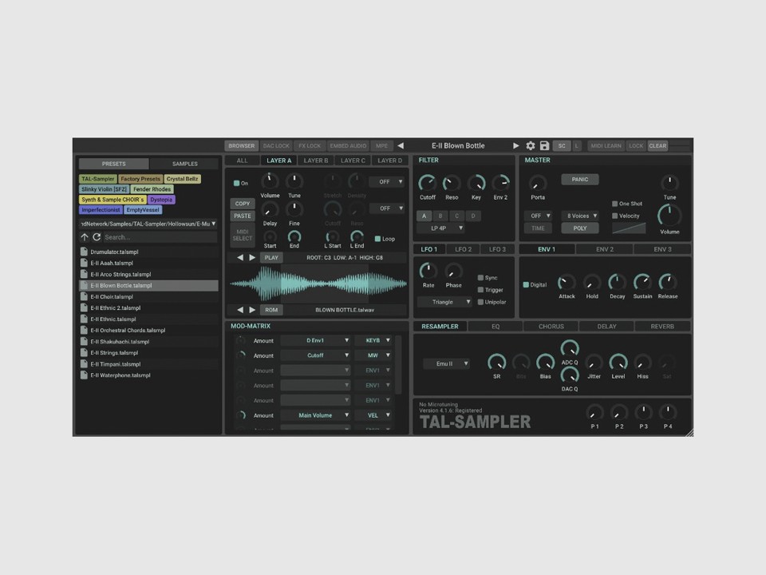766x575 pixels.
Task: Adjust the filter Reso knob
Action: pyautogui.click(x=452, y=184)
